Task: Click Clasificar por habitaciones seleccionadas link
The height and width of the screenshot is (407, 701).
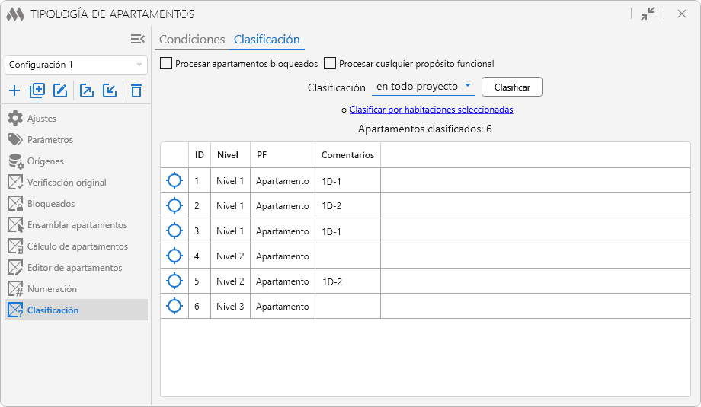Action: (431, 110)
